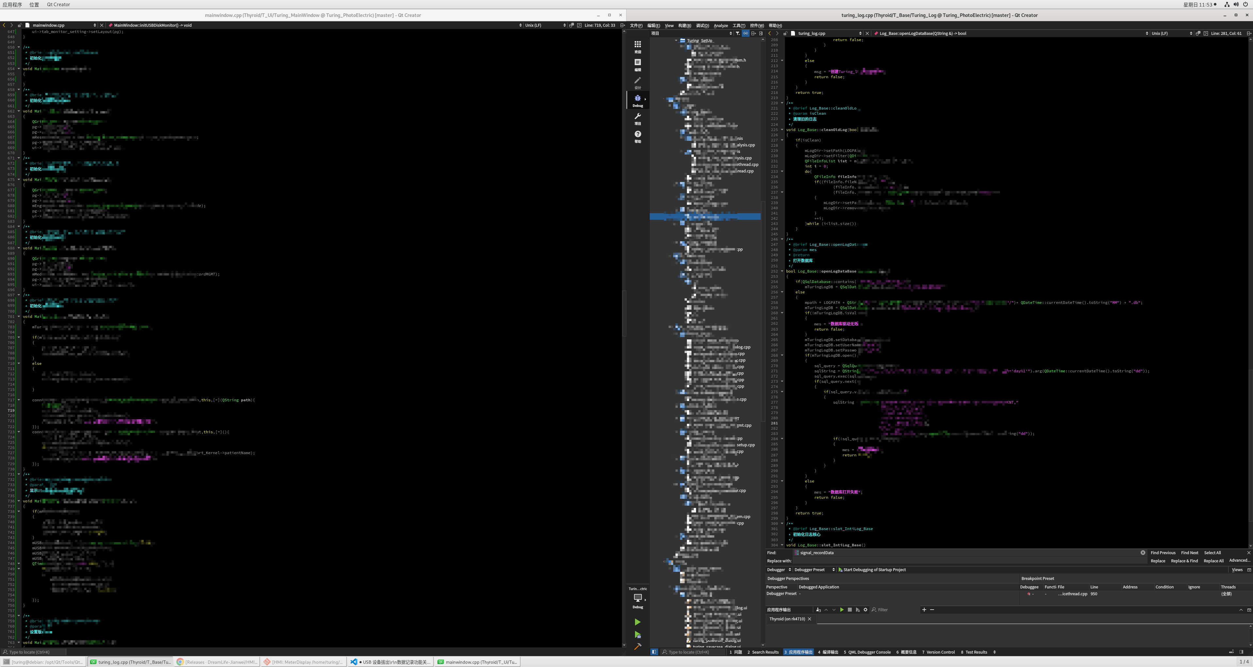This screenshot has height=667, width=1253.
Task: Click Replace & Find button
Action: [1184, 561]
